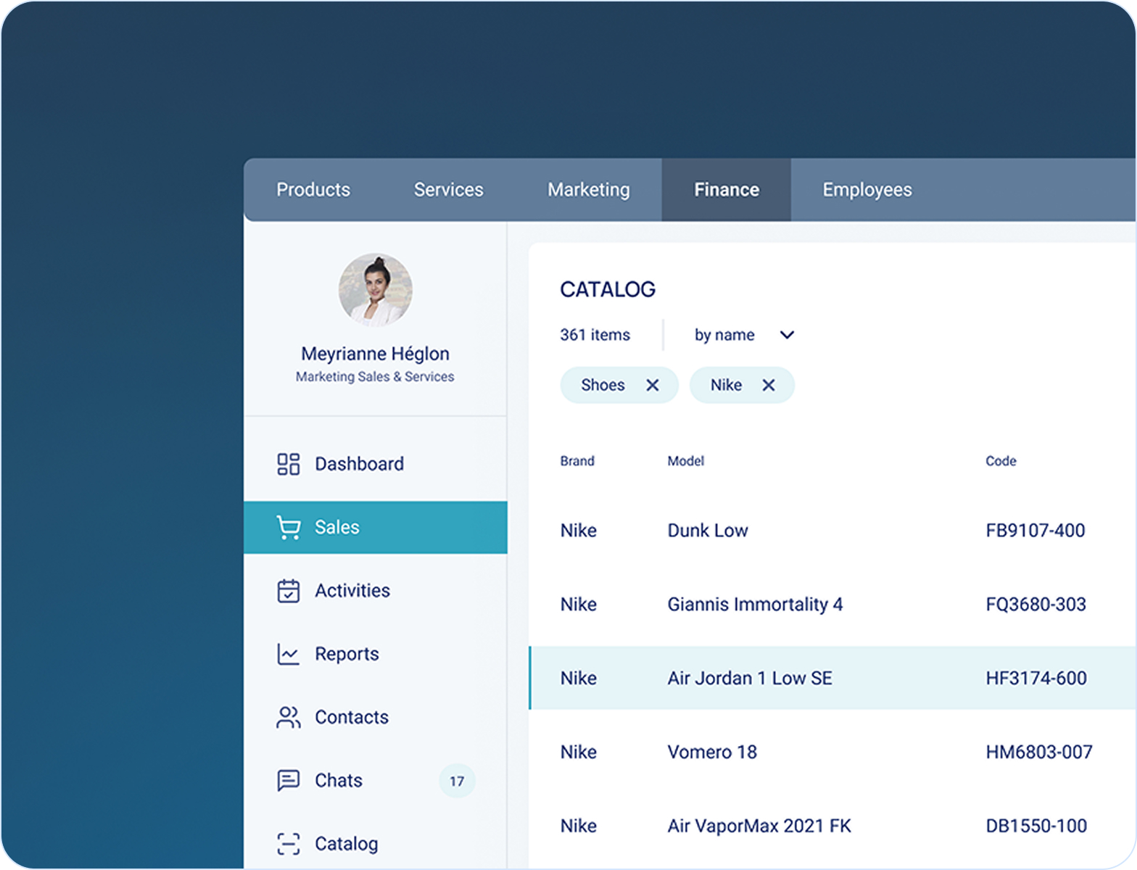The height and width of the screenshot is (870, 1137).
Task: Click the Model column header
Action: [686, 461]
